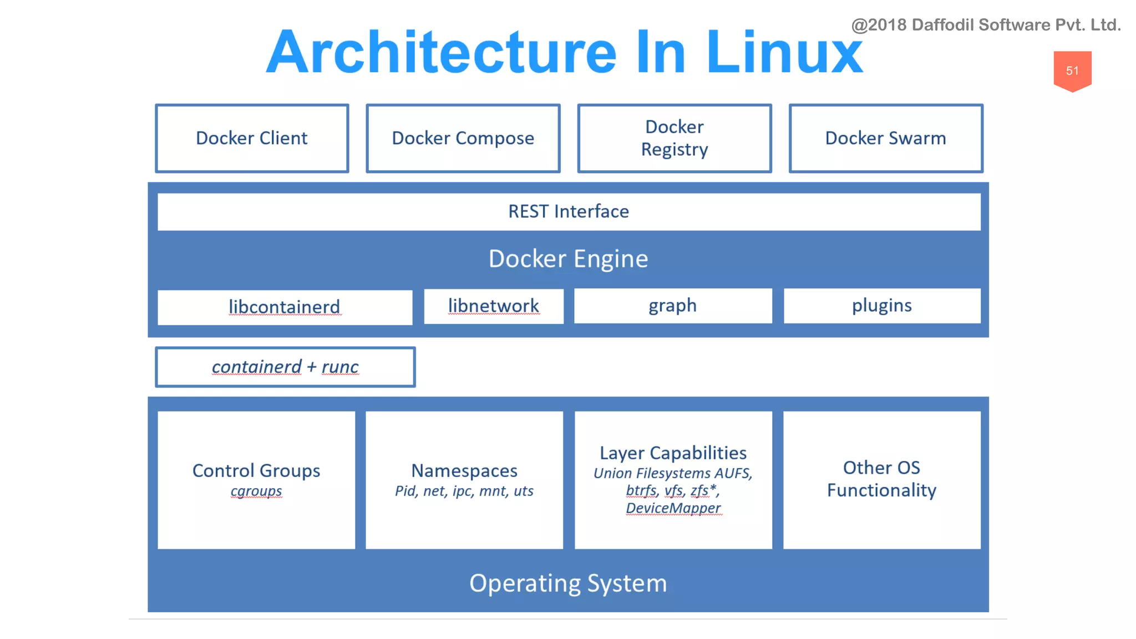
Task: Select the Other OS Functionality box
Action: [881, 479]
